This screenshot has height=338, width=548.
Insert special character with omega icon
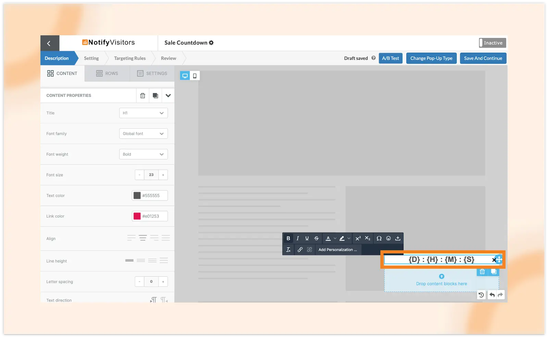[379, 238]
